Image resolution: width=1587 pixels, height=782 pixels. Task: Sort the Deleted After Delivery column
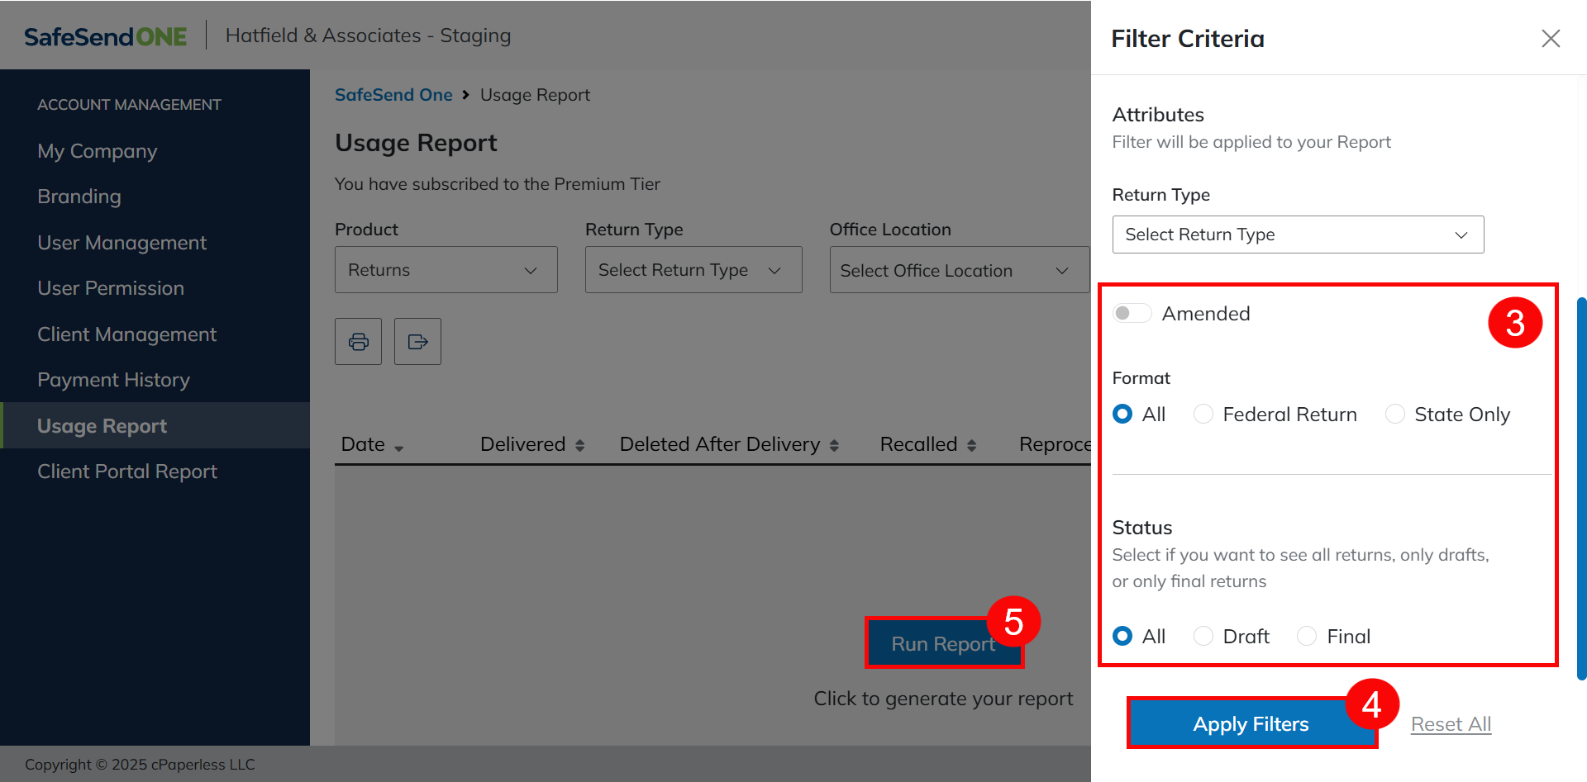834,446
